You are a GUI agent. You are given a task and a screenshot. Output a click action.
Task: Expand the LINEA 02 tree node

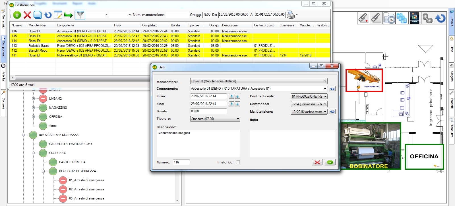coord(33,99)
